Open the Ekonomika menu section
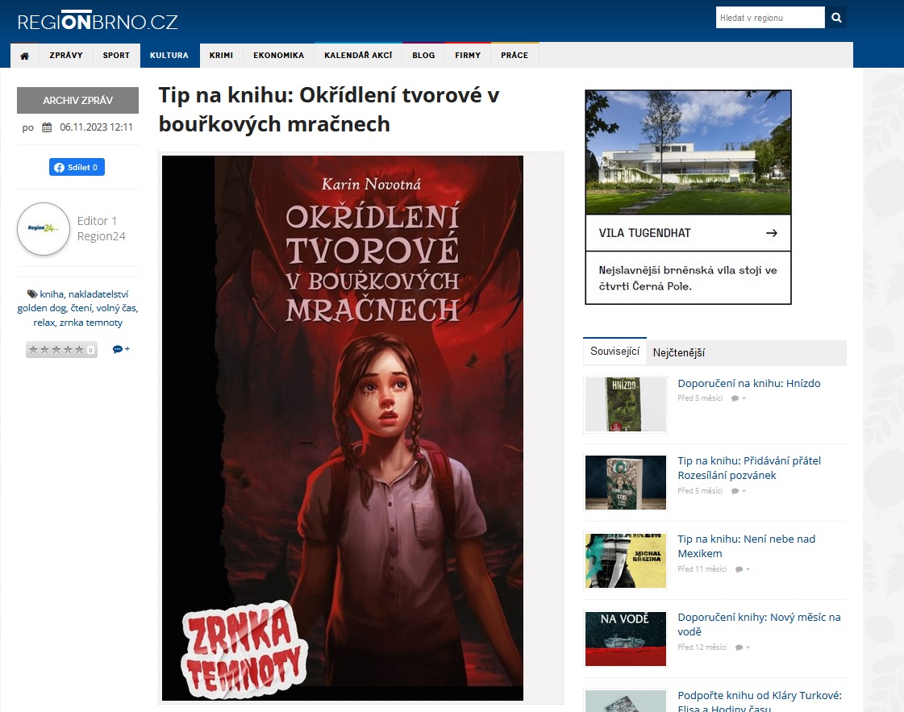This screenshot has width=904, height=712. click(x=278, y=56)
